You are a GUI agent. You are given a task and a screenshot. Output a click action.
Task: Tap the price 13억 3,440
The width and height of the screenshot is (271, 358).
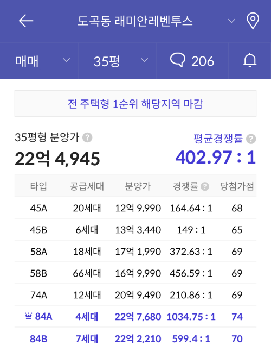[138, 230]
